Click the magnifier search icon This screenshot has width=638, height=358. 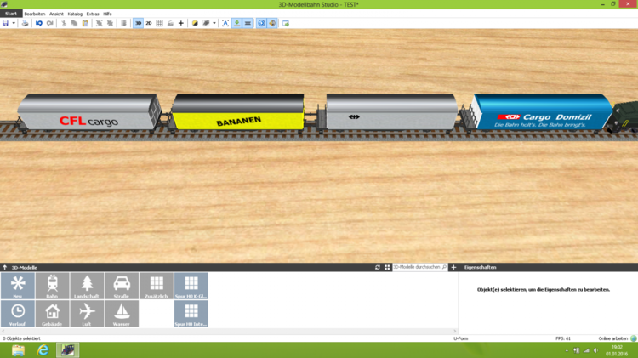click(444, 267)
